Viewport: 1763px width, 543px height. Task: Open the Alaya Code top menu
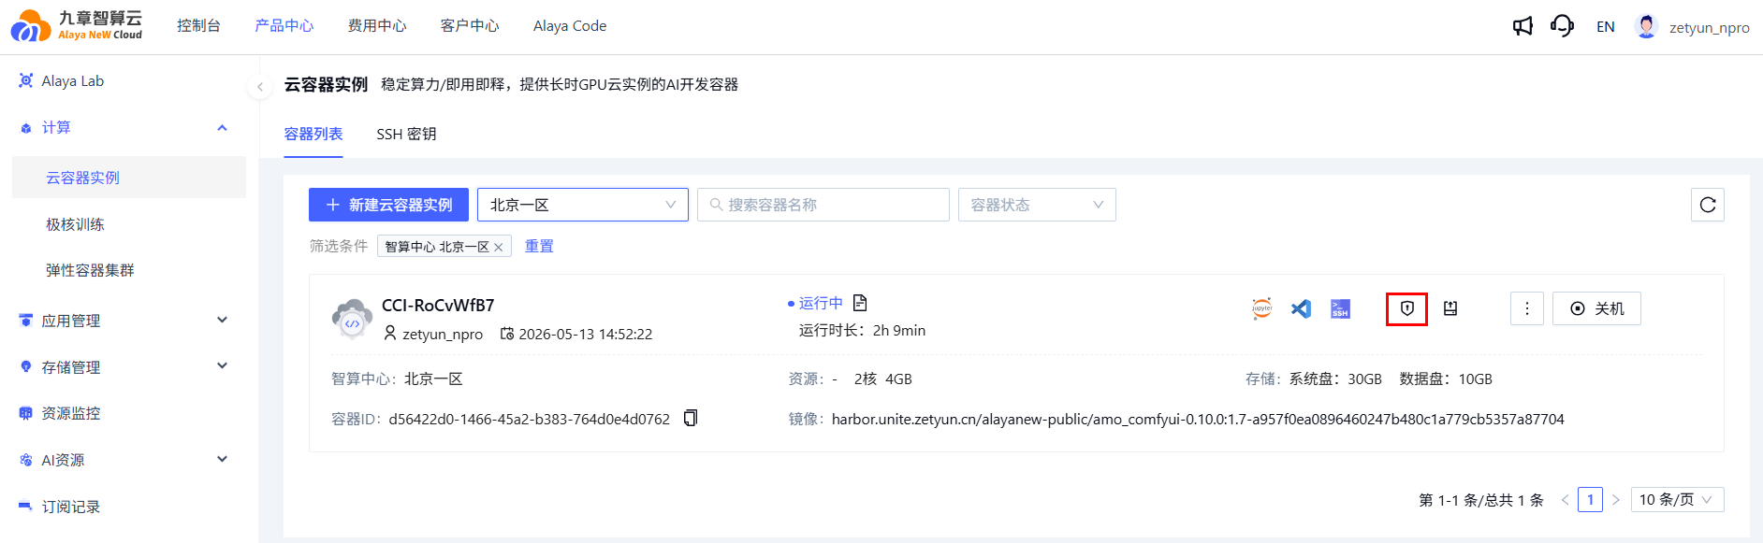pyautogui.click(x=570, y=26)
